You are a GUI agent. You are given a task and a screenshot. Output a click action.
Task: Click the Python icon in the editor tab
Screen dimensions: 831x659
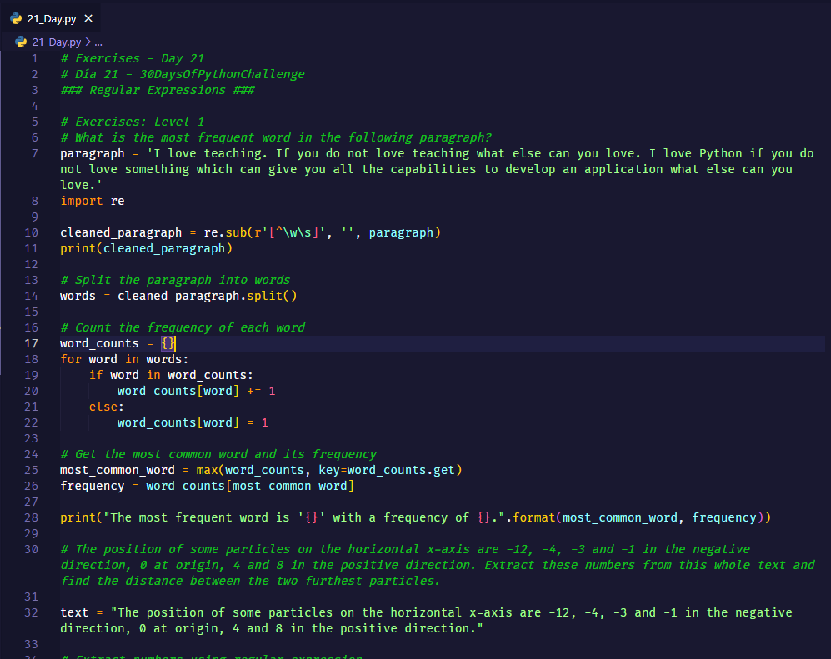16,18
